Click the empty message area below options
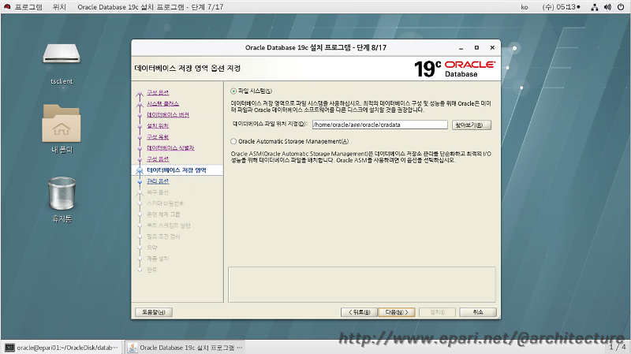Viewport: 631px width, 354px height. [362, 285]
